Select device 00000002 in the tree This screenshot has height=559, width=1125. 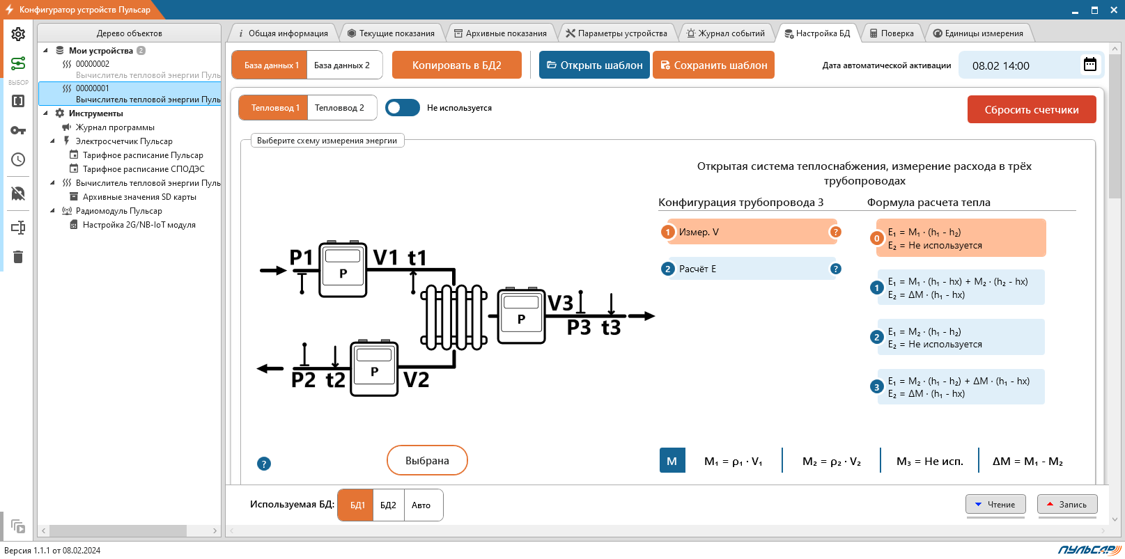point(130,70)
